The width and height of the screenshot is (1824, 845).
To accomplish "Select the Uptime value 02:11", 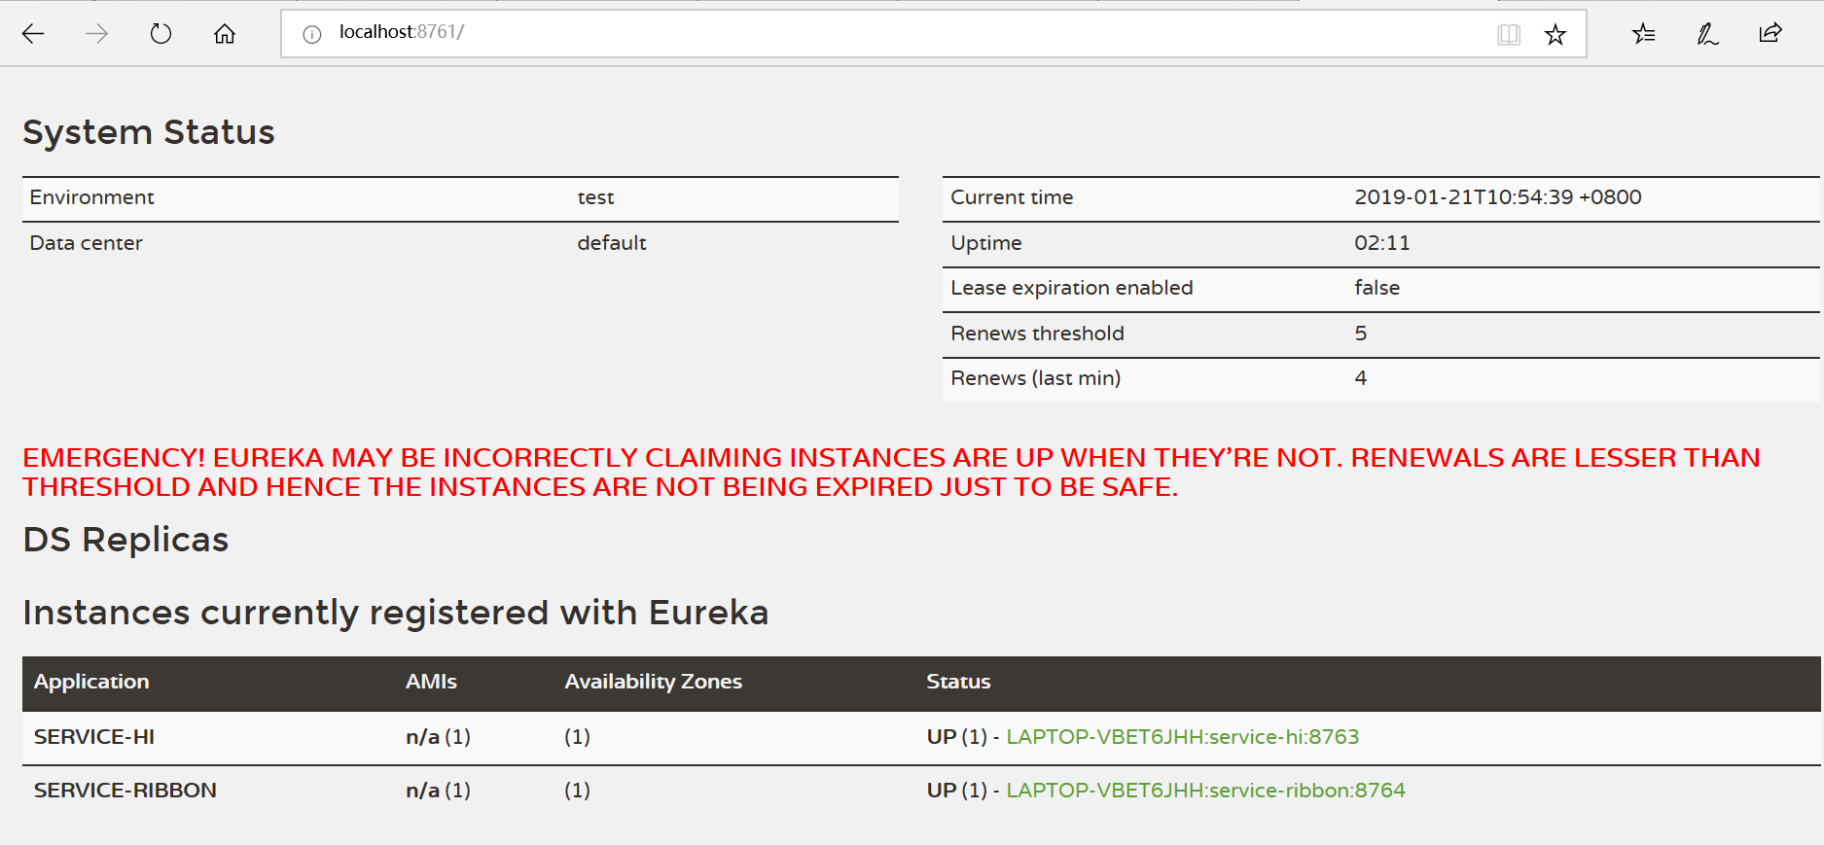I will coord(1381,243).
